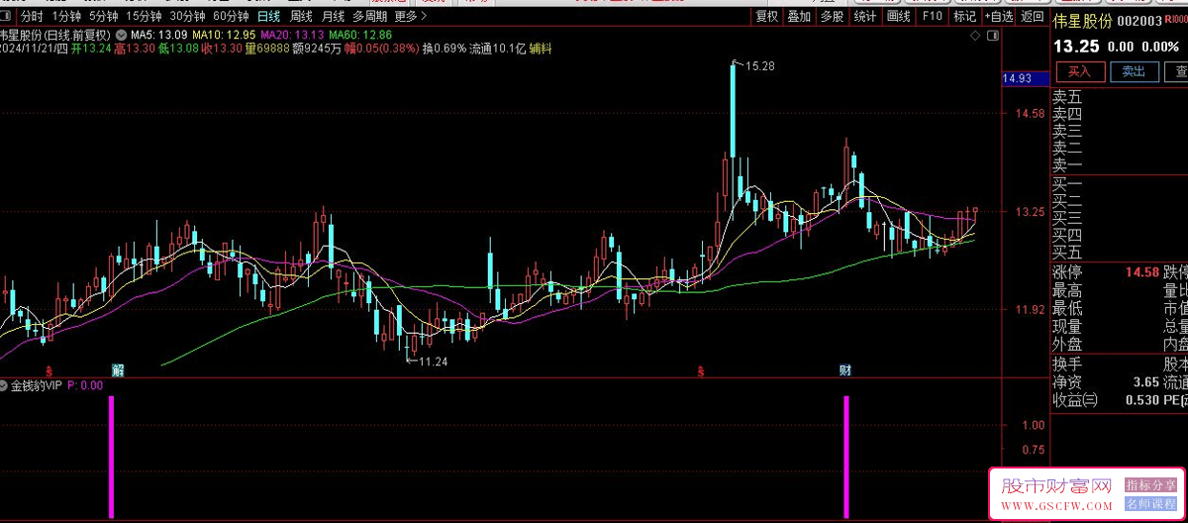Click the MA10: 12.95 legend
Screen dimensions: 1188x523
click(x=225, y=35)
